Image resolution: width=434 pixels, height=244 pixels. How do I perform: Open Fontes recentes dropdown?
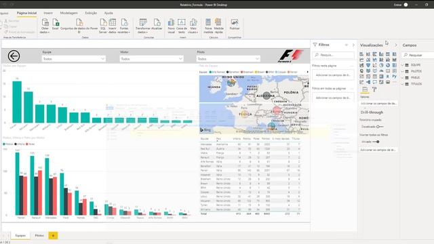point(123,26)
